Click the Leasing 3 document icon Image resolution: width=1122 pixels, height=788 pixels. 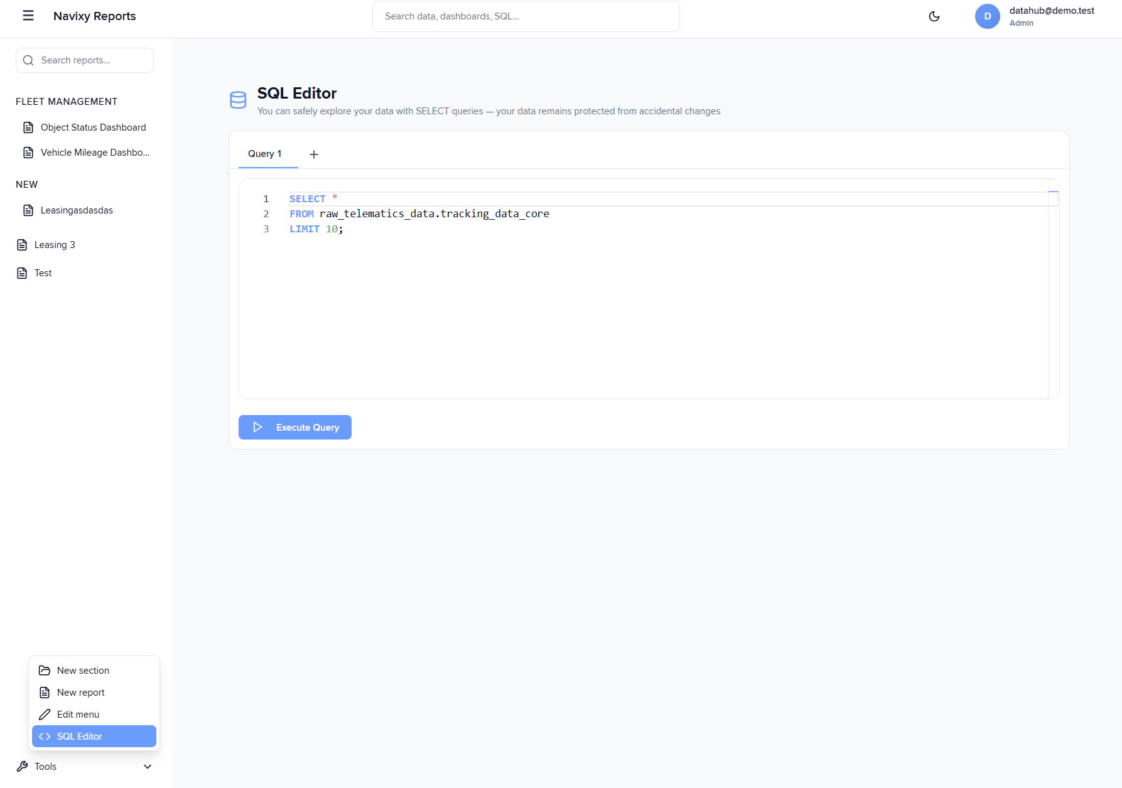(x=22, y=245)
